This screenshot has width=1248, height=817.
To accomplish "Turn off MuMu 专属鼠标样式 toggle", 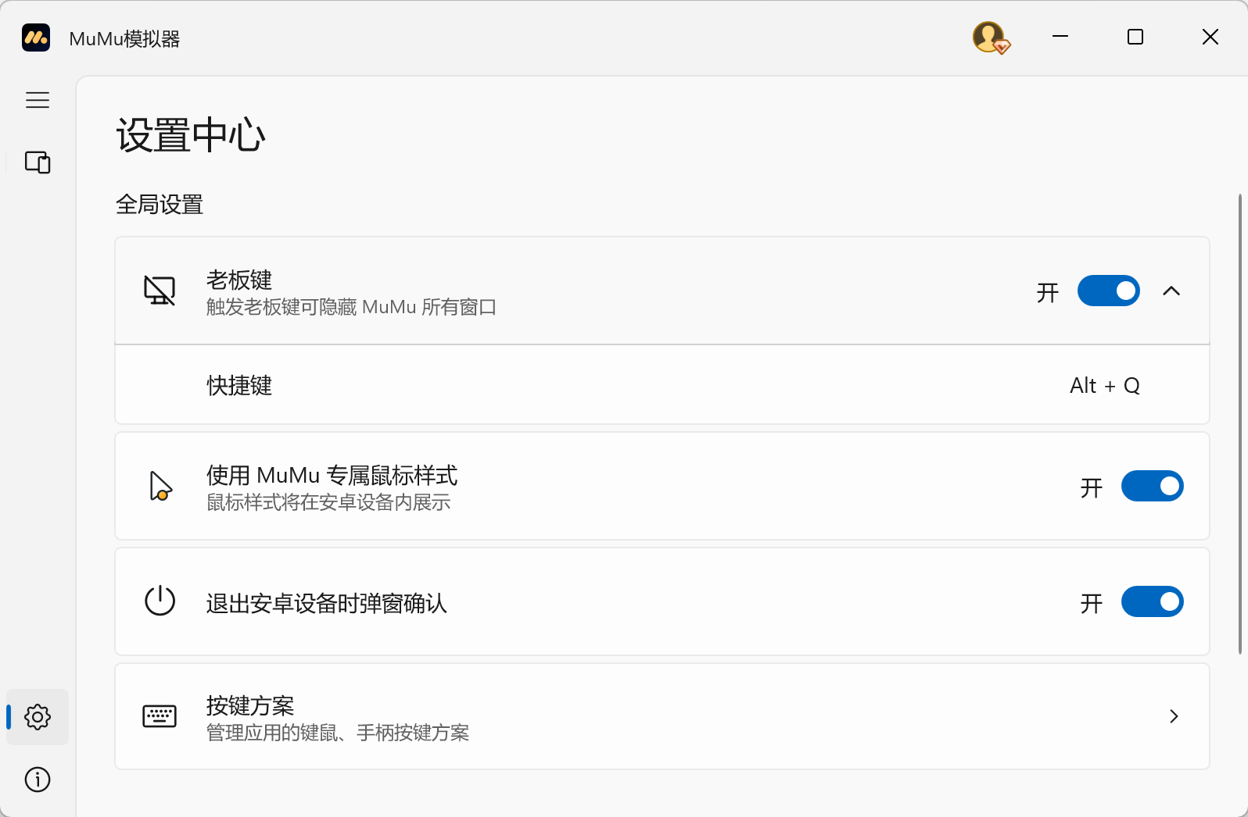I will (x=1152, y=486).
